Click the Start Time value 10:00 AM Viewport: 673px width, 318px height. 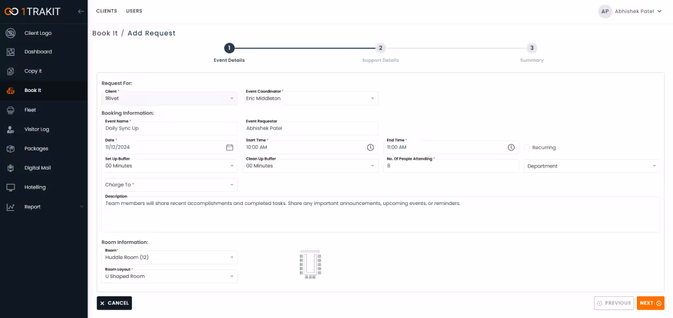257,147
